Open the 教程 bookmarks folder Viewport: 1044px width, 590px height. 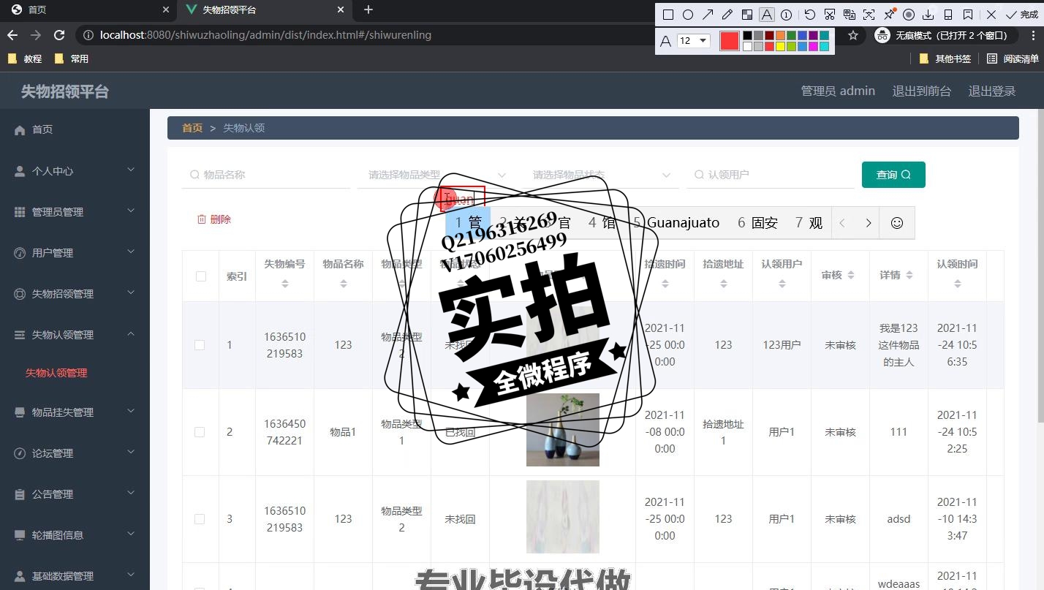click(25, 58)
